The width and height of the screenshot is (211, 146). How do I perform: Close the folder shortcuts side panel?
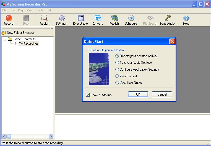(52, 29)
